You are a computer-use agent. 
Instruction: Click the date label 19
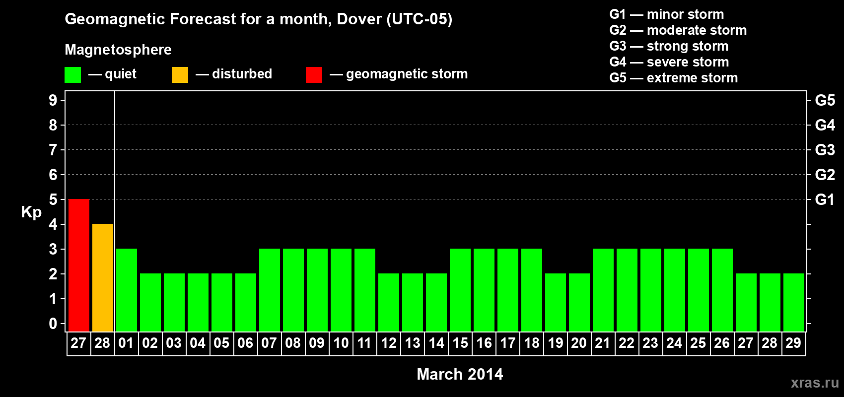coord(556,343)
